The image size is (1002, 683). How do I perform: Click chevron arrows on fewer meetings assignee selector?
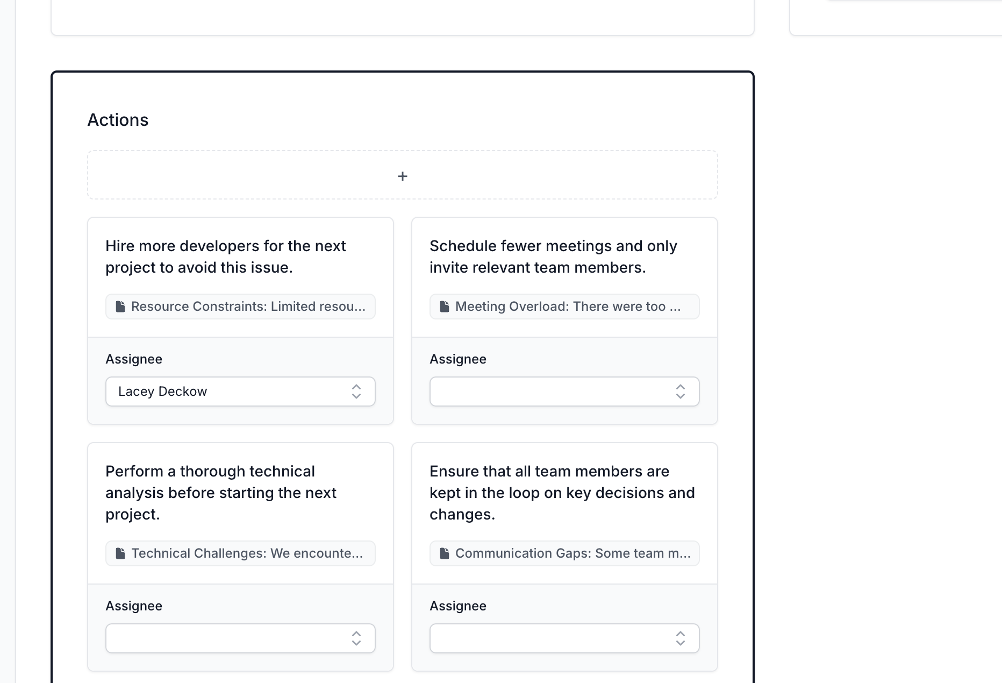point(680,392)
